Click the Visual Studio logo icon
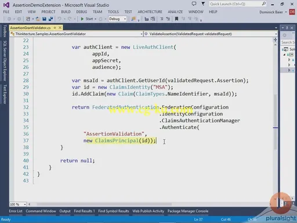Viewport: 297px width, 223px height. 6,5
